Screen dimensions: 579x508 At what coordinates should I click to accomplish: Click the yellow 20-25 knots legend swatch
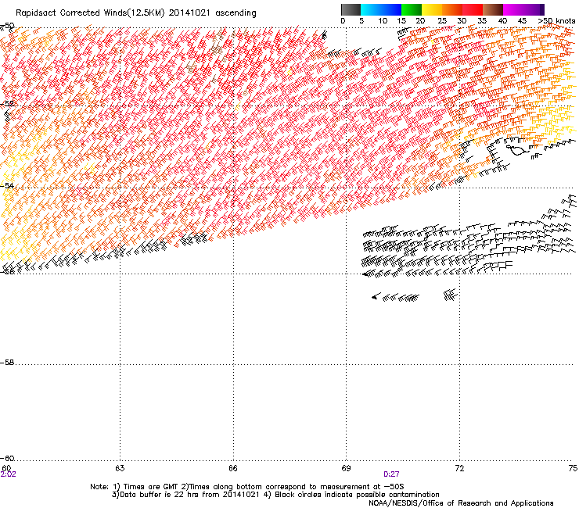click(432, 9)
